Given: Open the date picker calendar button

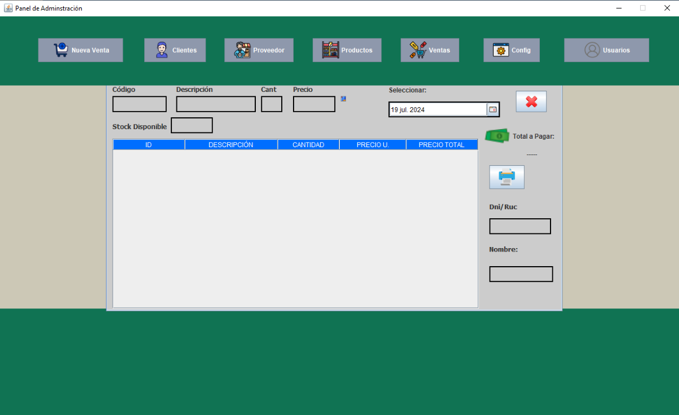Looking at the screenshot, I should 492,109.
